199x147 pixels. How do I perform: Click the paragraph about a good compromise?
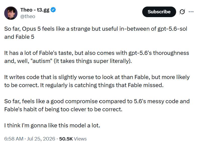pyautogui.click(x=97, y=105)
